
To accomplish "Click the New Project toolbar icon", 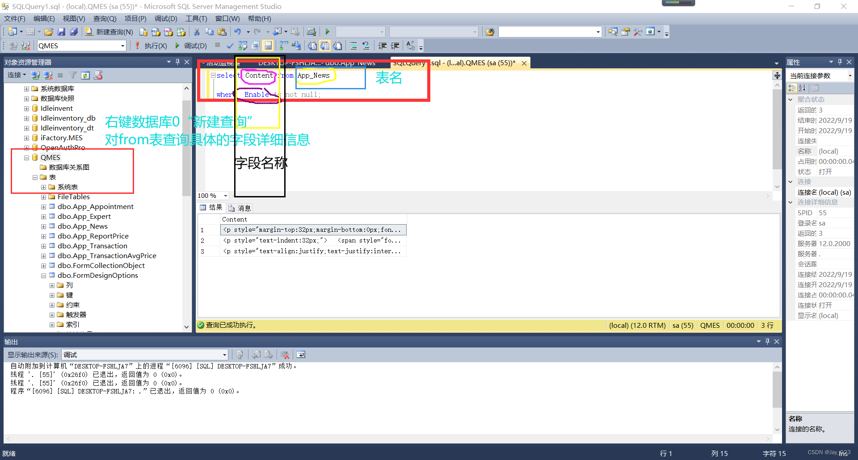I will [13, 32].
